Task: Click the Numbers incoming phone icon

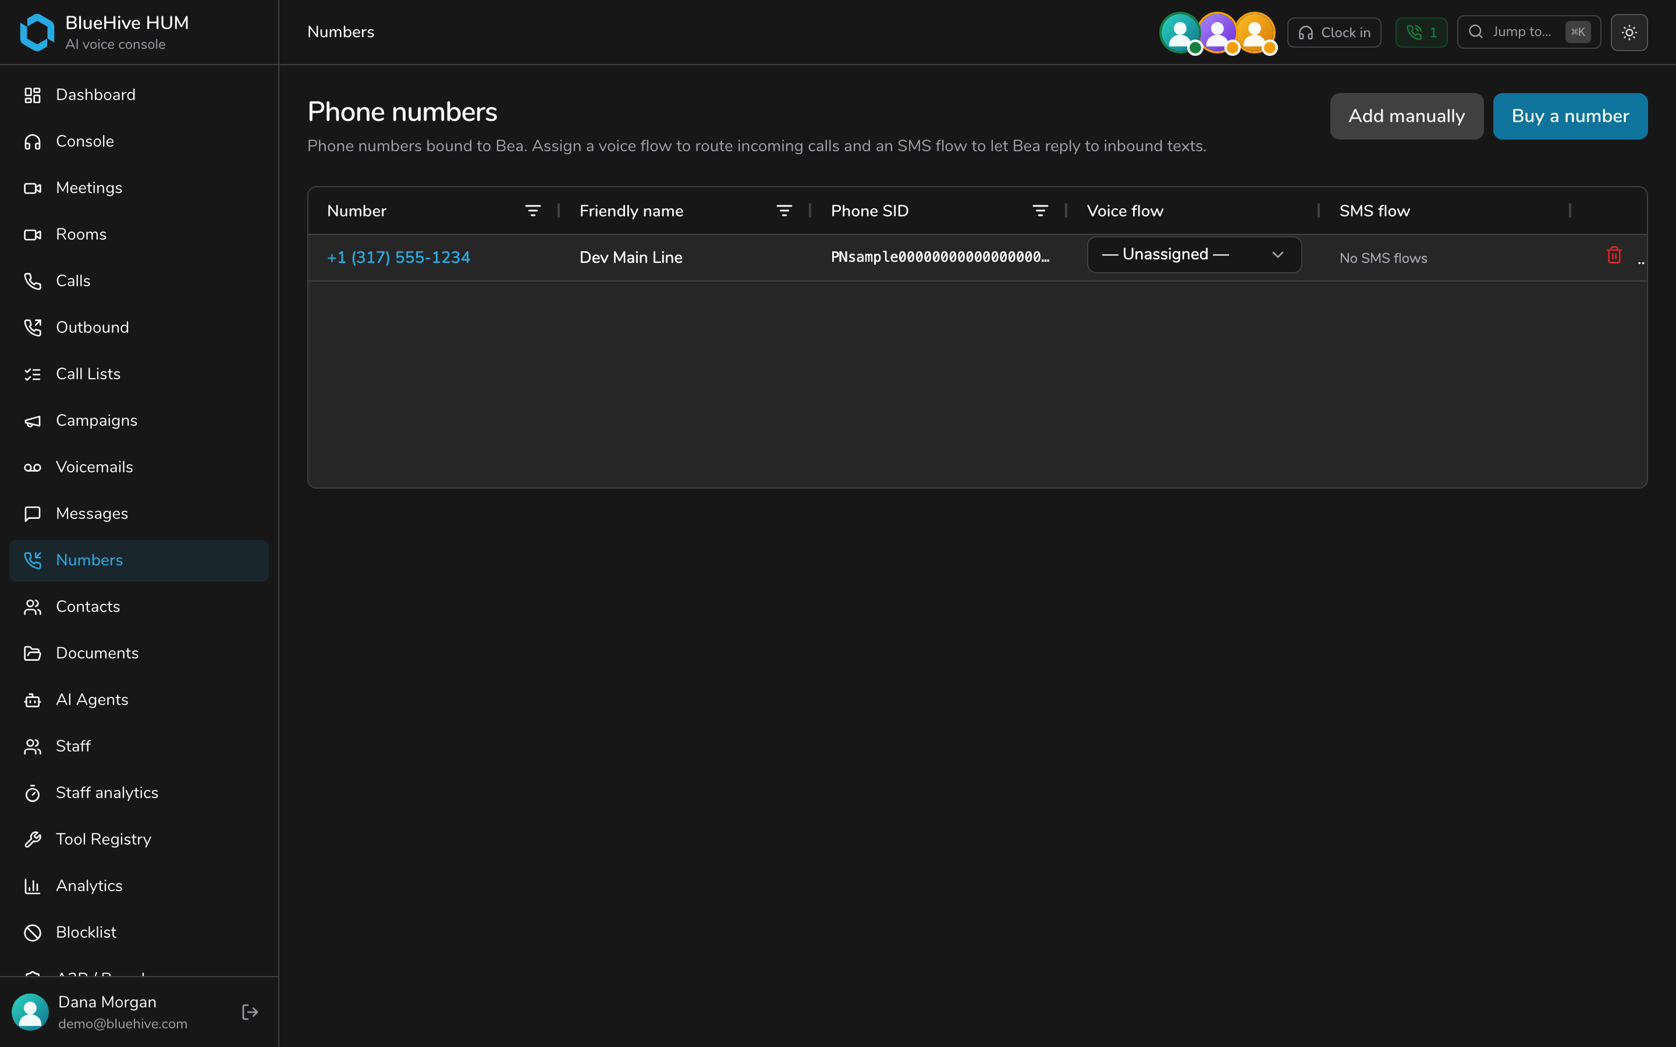Action: [33, 560]
